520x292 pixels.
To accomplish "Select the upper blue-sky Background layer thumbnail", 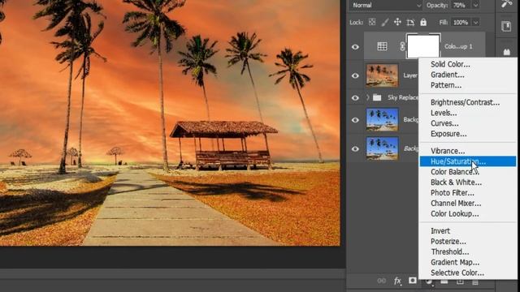I will tap(382, 119).
